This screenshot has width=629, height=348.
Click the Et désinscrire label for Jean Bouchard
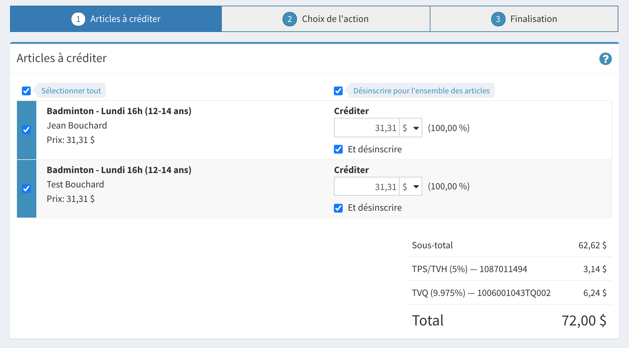point(375,149)
